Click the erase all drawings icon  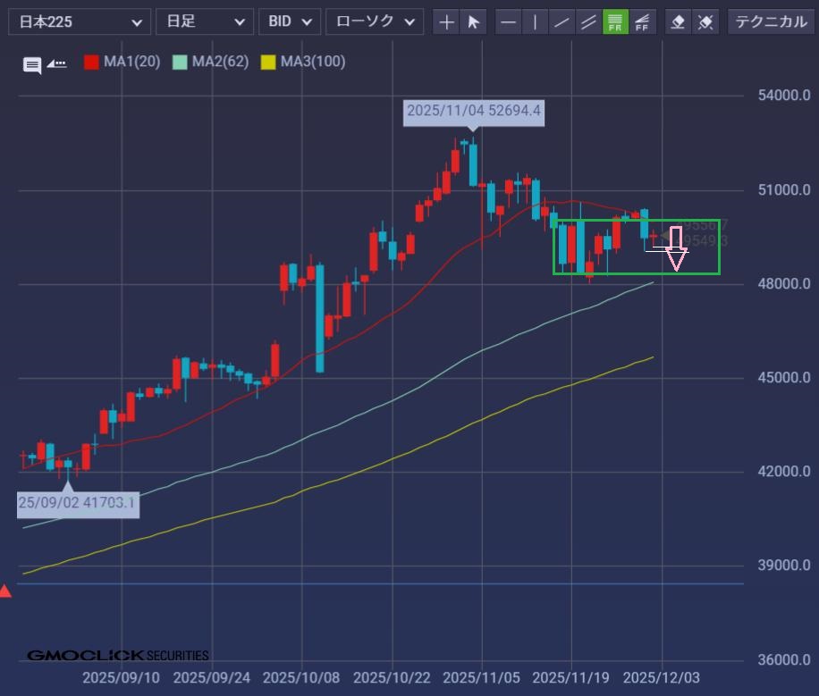click(x=705, y=21)
